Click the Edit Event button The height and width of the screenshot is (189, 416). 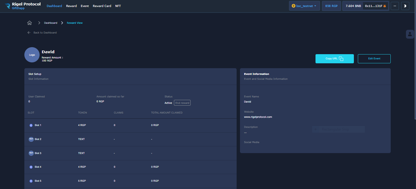(374, 59)
